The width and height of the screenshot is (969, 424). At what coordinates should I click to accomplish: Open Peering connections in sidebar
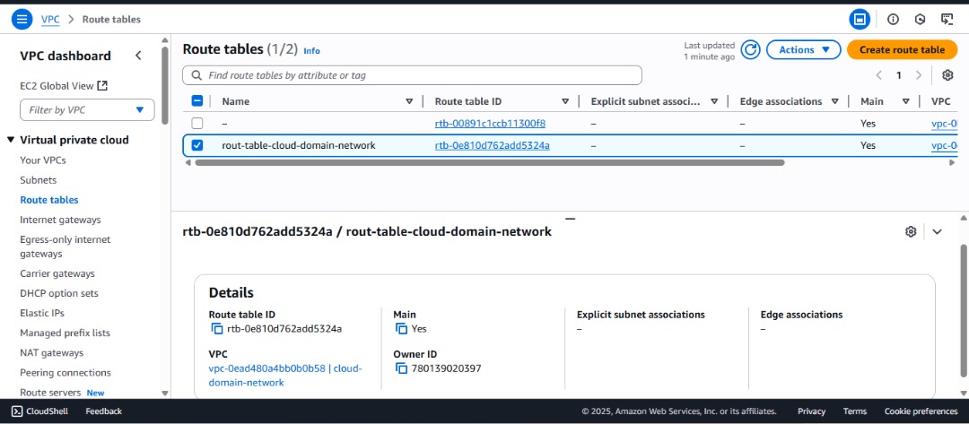[x=65, y=373]
